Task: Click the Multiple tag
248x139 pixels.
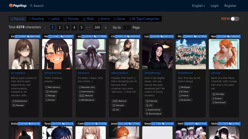Action: pos(184,87)
